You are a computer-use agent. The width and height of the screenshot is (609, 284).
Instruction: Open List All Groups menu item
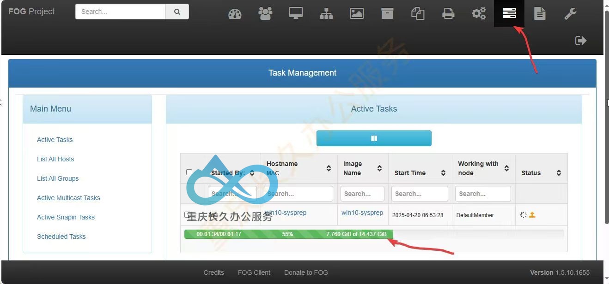tap(58, 178)
